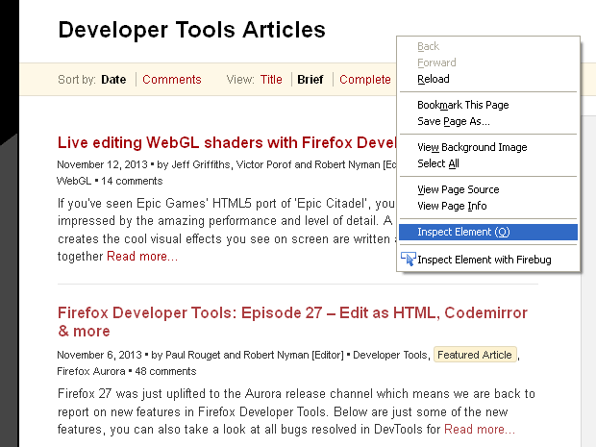Open Firefox Developer Tools Episode 27 article
The height and width of the screenshot is (447, 596).
coord(292,322)
